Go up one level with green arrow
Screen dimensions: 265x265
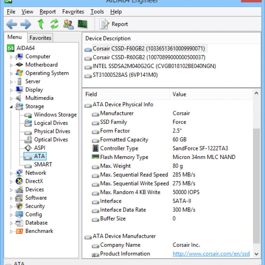[x=40, y=24]
